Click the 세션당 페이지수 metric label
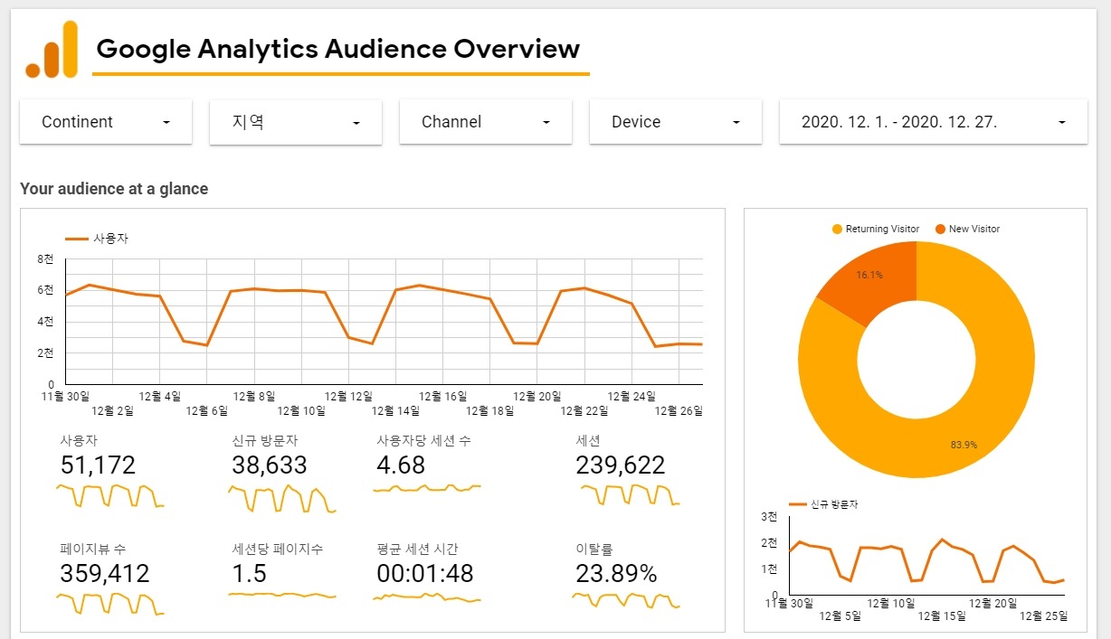 [277, 549]
